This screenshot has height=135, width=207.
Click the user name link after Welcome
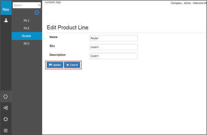pos(205,3)
